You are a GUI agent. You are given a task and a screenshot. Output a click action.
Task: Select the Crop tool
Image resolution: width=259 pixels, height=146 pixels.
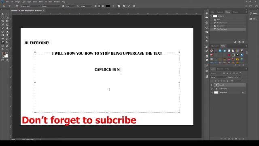3,21
